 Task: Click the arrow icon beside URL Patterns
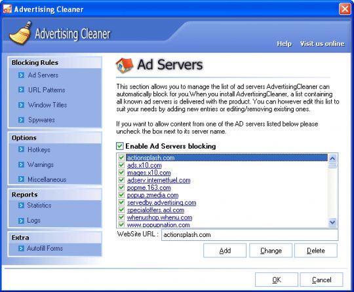(x=21, y=90)
